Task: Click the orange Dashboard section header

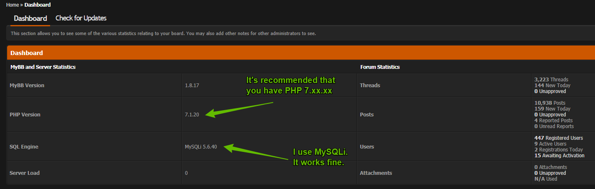Action: 301,53
